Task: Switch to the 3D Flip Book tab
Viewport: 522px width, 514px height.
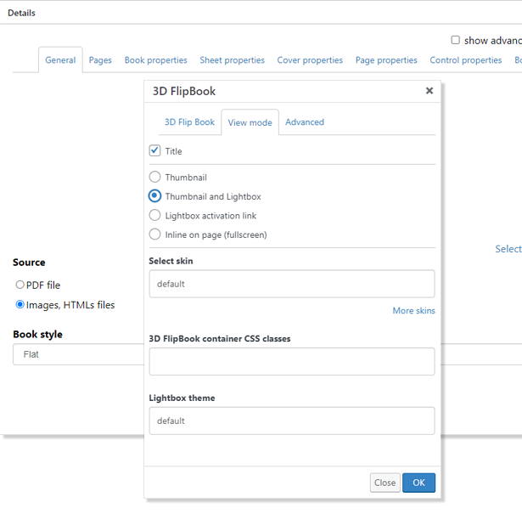Action: pyautogui.click(x=189, y=122)
